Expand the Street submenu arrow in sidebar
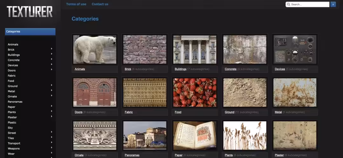The width and height of the screenshot is (343, 158). (x=51, y=132)
